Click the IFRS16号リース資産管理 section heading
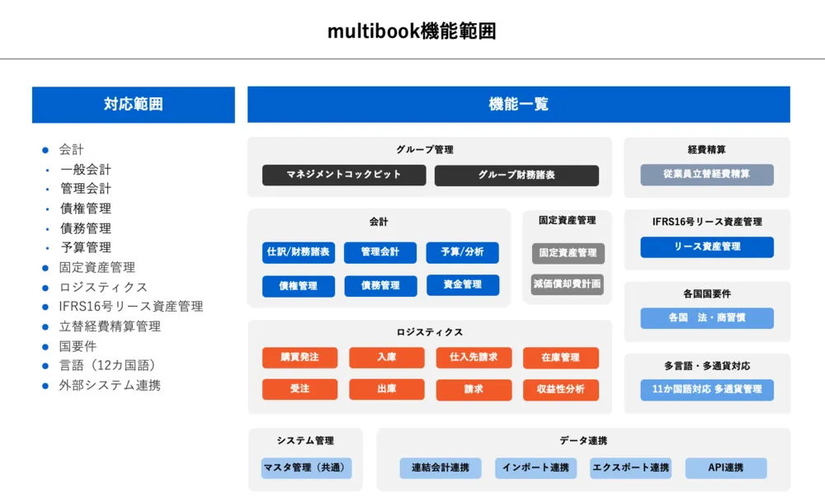825x502 pixels. [707, 222]
